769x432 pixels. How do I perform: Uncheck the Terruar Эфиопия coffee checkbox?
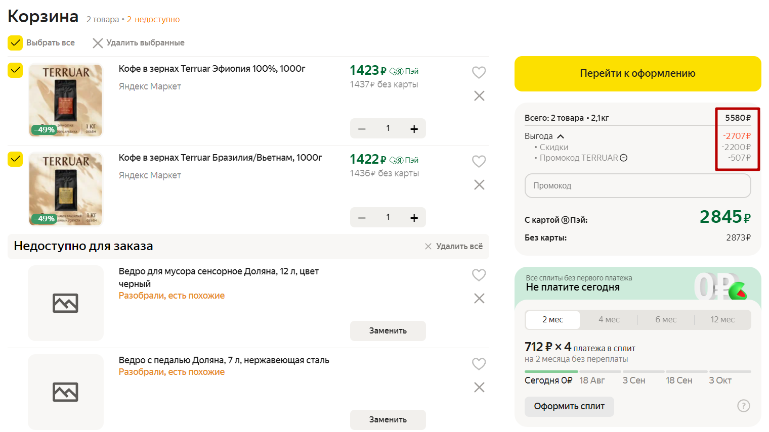[x=15, y=70]
